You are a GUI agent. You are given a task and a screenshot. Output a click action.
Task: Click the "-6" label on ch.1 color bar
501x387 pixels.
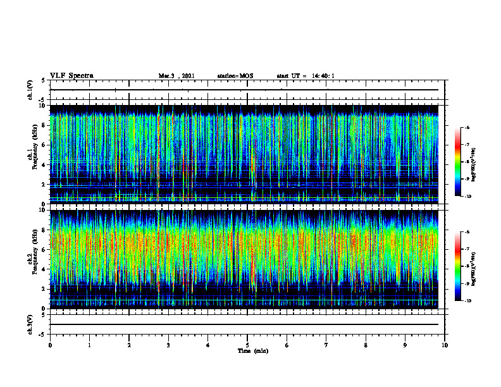point(467,127)
